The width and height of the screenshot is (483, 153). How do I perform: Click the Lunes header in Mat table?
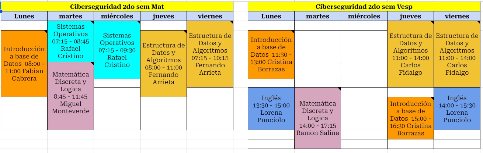[x=24, y=16]
